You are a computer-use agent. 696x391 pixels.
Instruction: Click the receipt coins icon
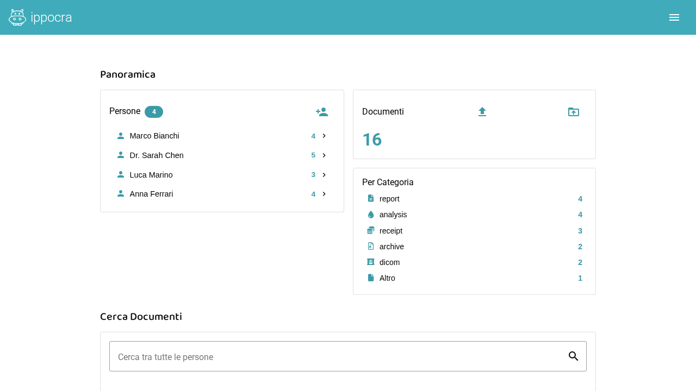[x=371, y=230]
